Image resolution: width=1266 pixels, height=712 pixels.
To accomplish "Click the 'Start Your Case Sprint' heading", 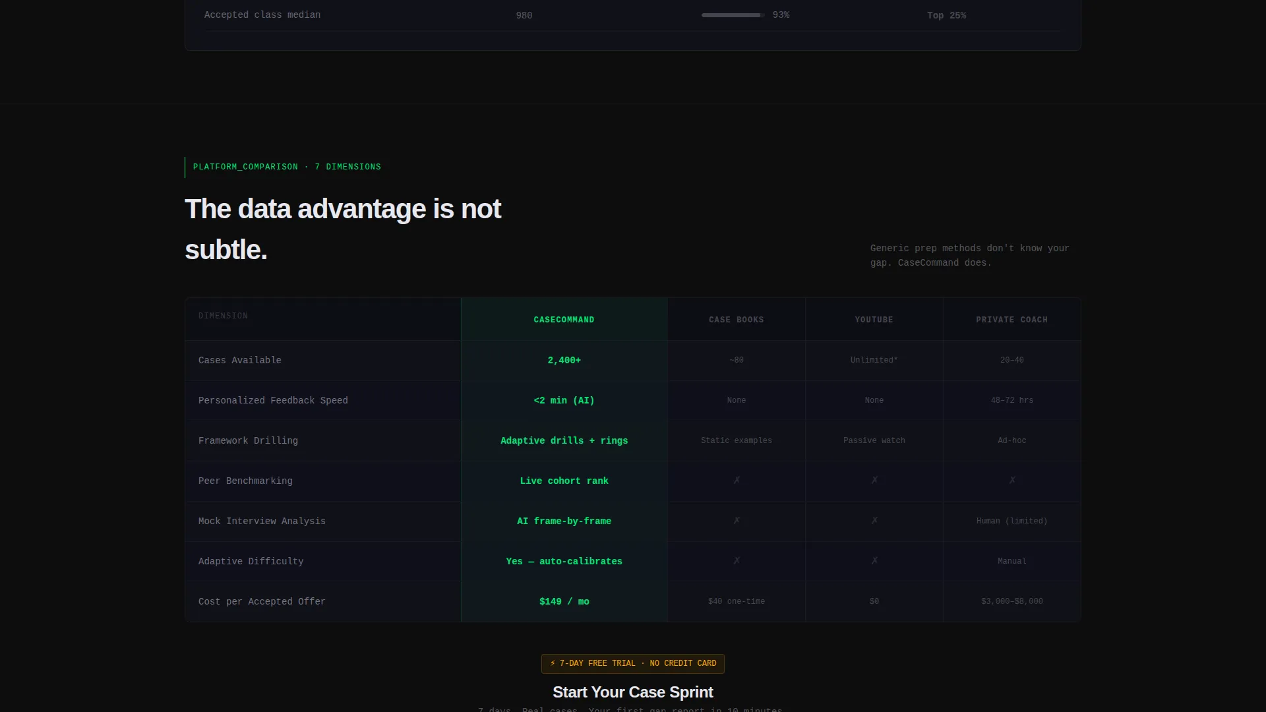I will point(633,692).
